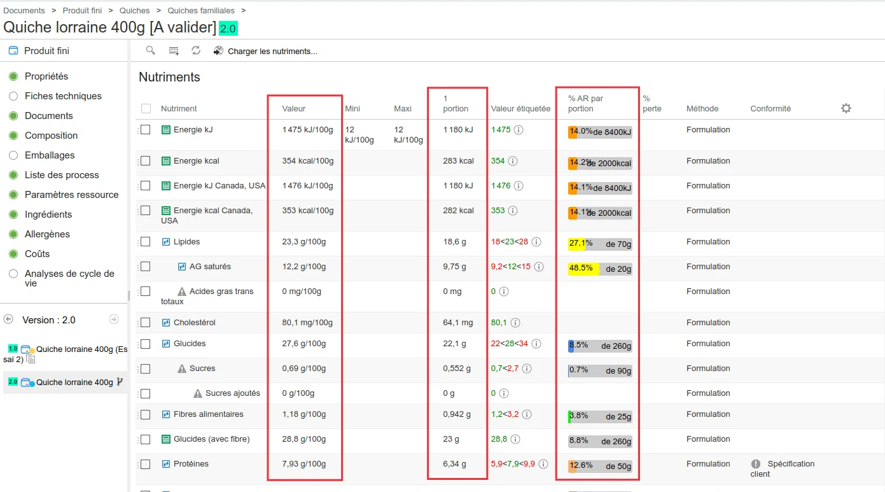This screenshot has height=492, width=885.
Task: Click the info icon next to Cholestérol 80,1
Action: [x=515, y=323]
